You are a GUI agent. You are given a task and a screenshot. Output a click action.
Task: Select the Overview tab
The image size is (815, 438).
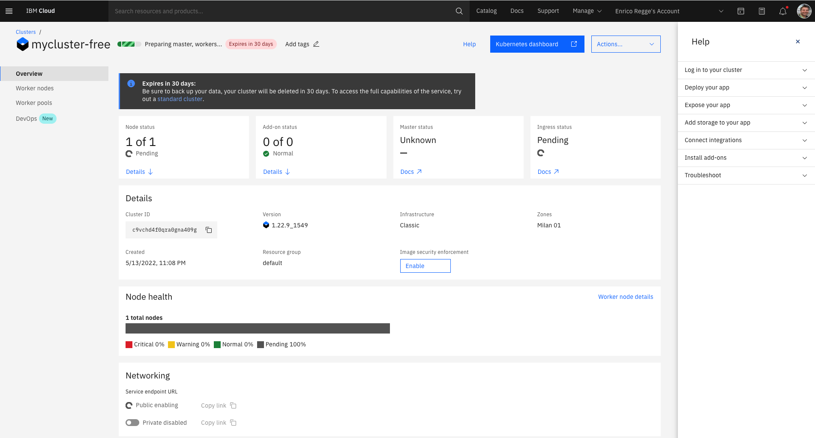pyautogui.click(x=54, y=74)
